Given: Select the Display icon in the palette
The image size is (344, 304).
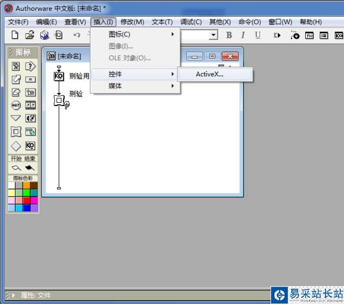Looking at the screenshot, I should tap(16, 66).
